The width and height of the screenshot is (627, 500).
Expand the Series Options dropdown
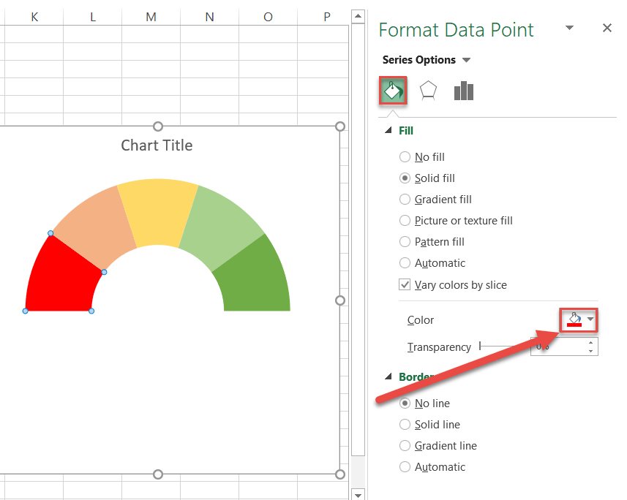467,60
